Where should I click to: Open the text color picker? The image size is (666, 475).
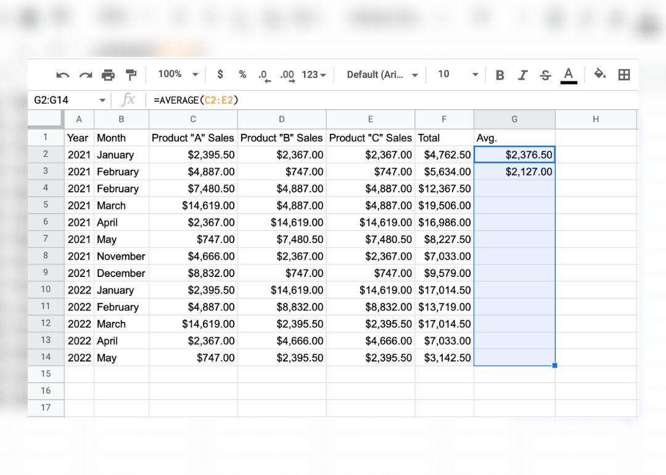click(569, 75)
